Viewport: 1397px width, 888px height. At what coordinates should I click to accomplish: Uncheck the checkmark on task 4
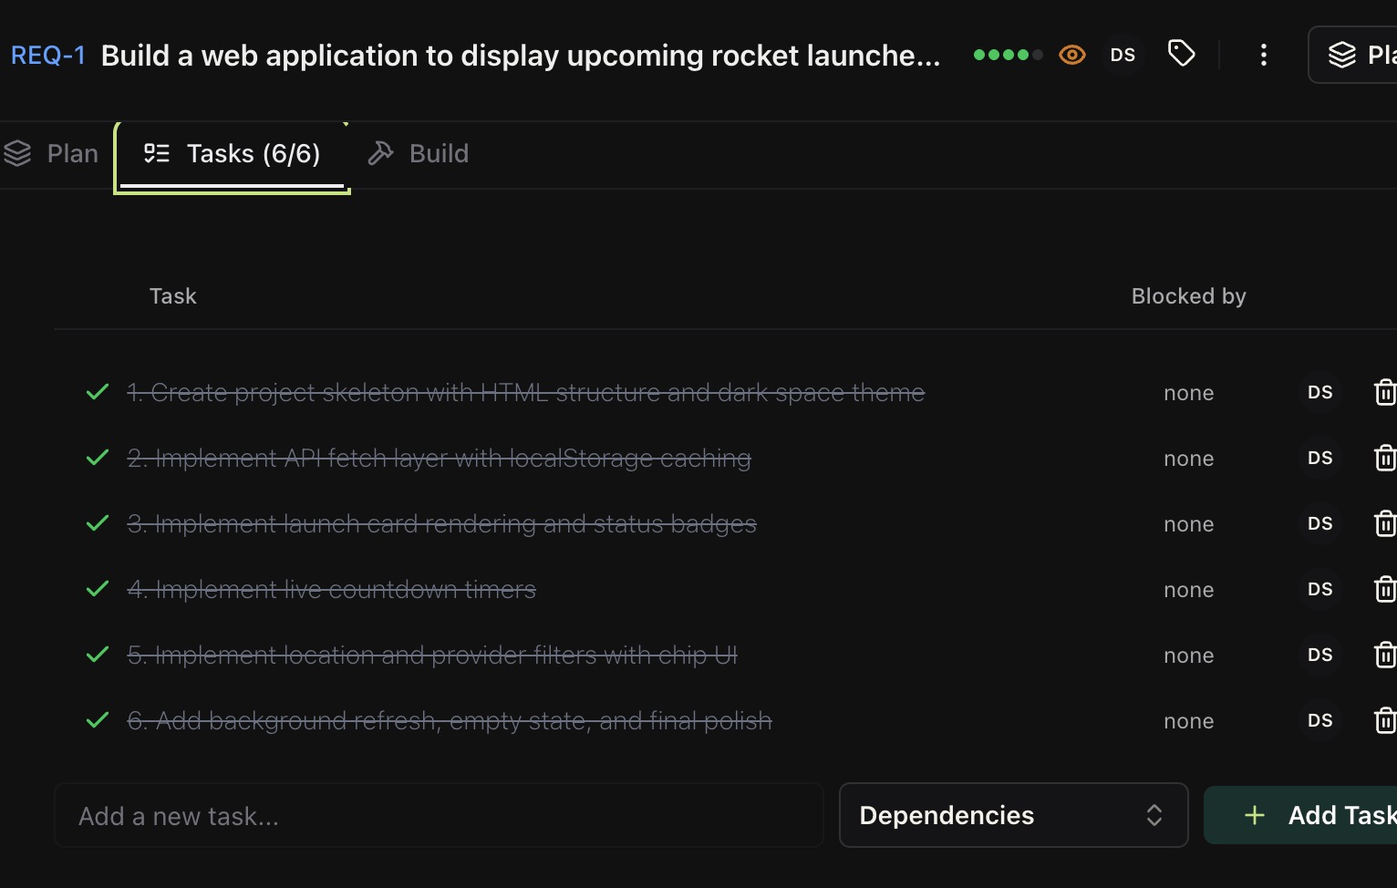97,589
